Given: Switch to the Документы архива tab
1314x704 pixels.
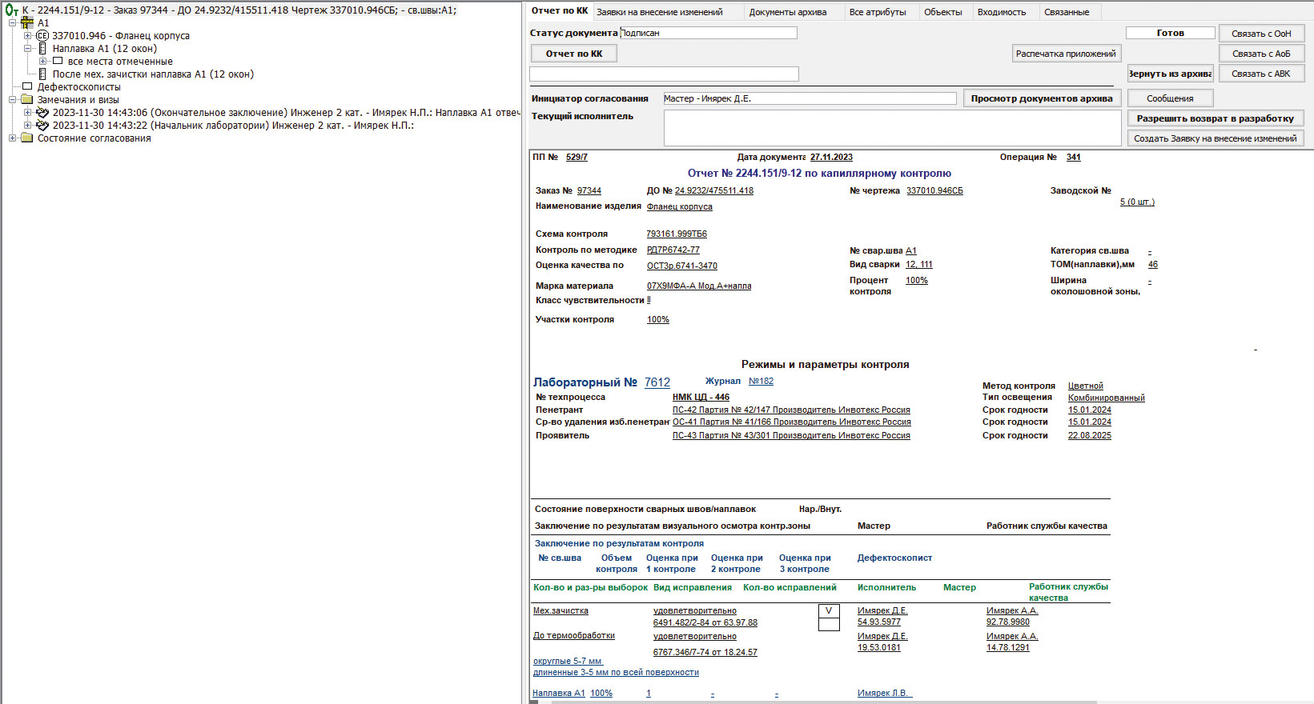Looking at the screenshot, I should [x=787, y=12].
